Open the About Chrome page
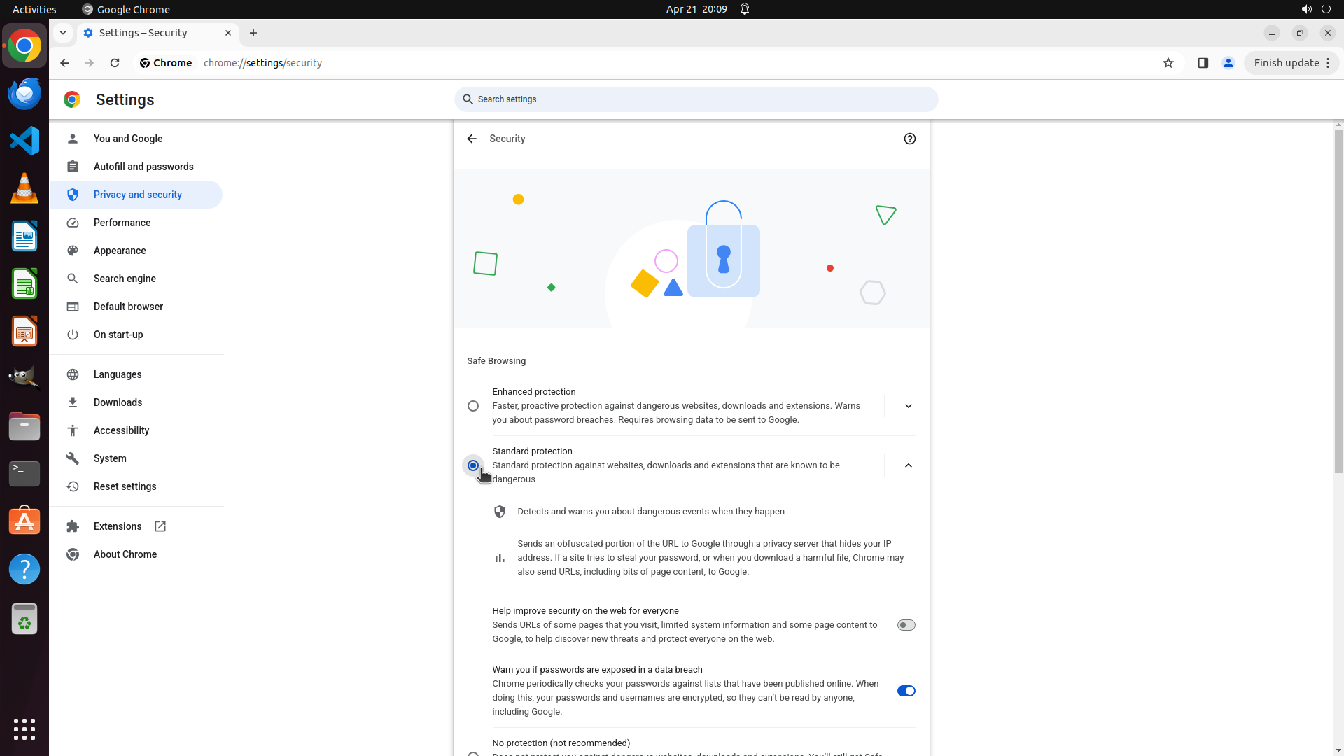 (x=125, y=554)
